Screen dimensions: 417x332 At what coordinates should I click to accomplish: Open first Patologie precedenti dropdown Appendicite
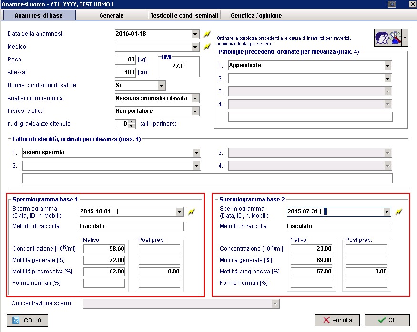(x=388, y=65)
